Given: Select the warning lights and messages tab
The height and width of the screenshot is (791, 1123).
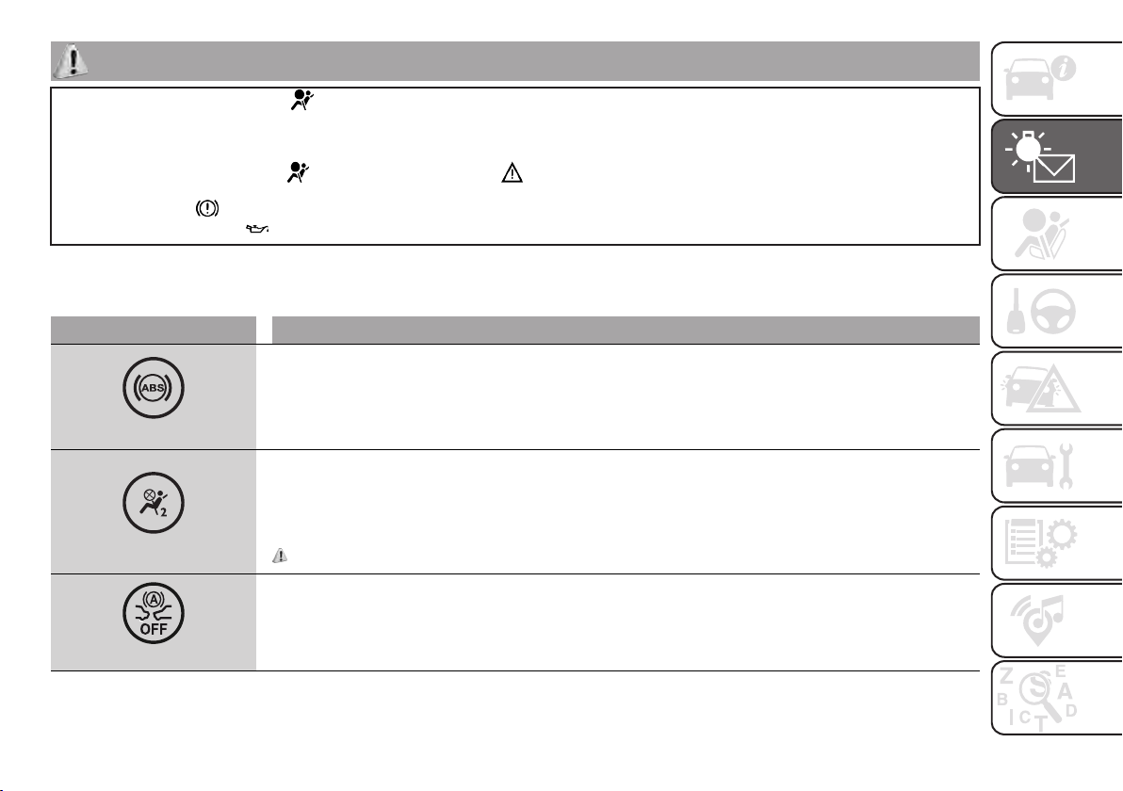Looking at the screenshot, I should pos(1056,156).
